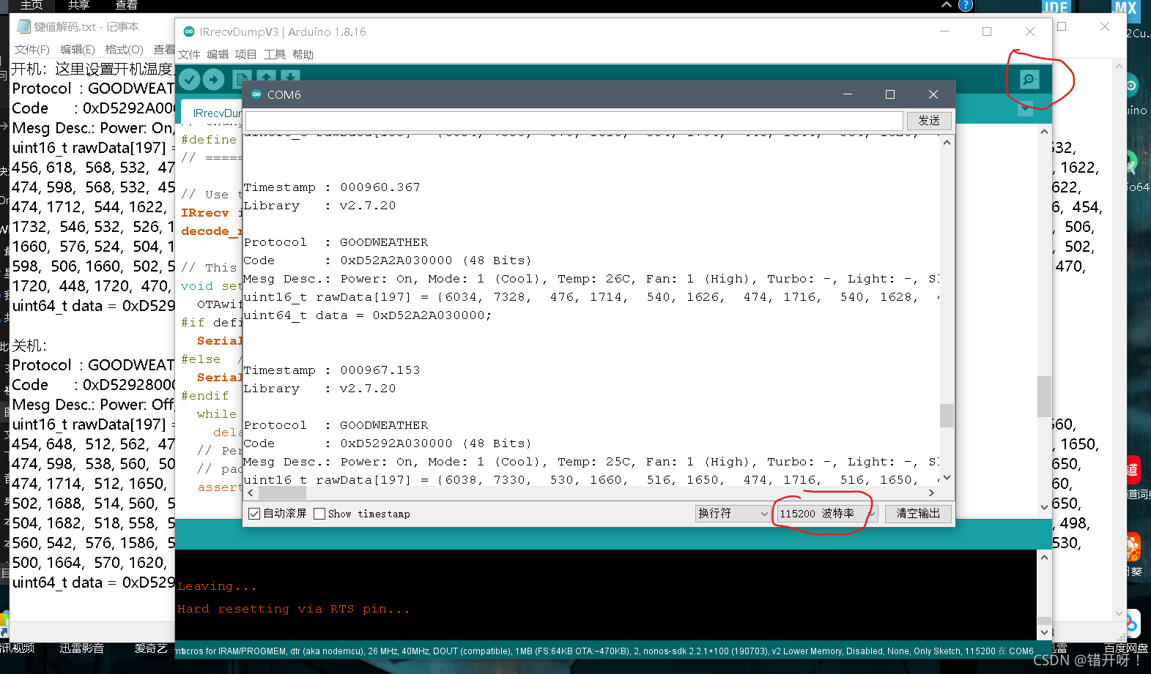Image resolution: width=1151 pixels, height=674 pixels.
Task: Minimize the Arduino IRrecvDumpV3 window
Action: [944, 31]
